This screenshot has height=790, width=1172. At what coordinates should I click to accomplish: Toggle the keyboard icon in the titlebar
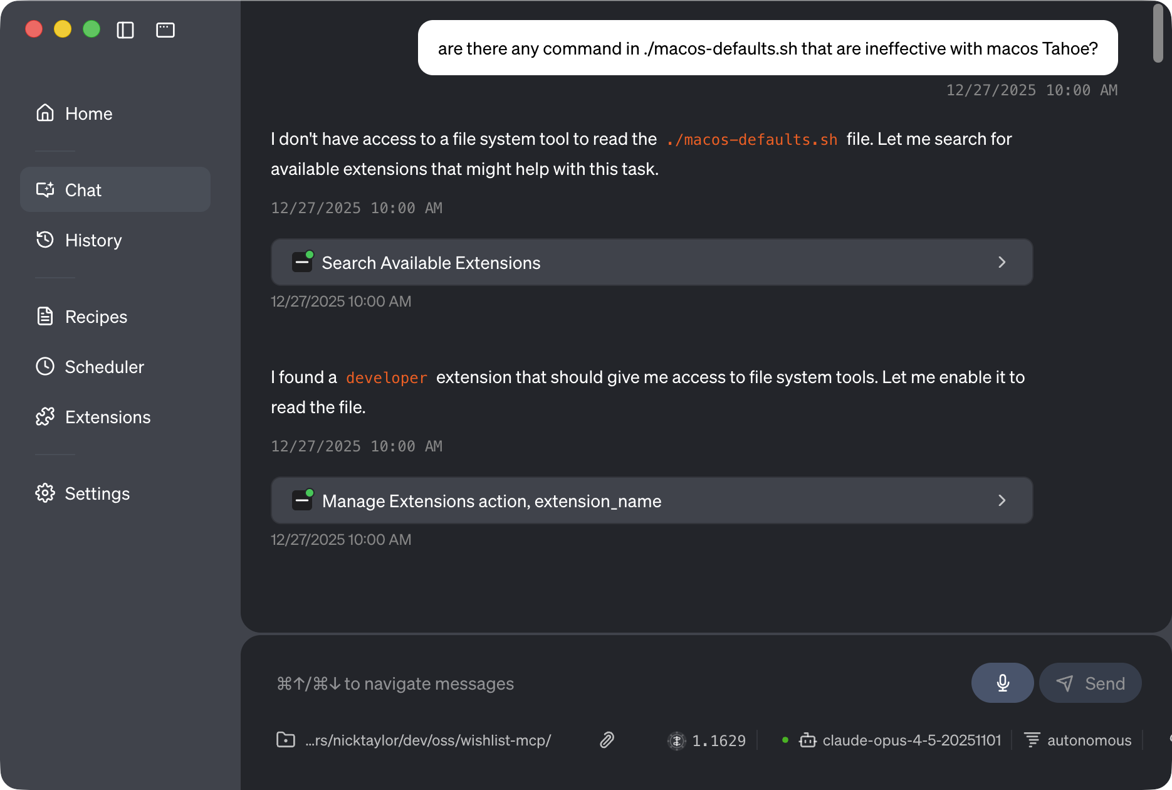(165, 29)
